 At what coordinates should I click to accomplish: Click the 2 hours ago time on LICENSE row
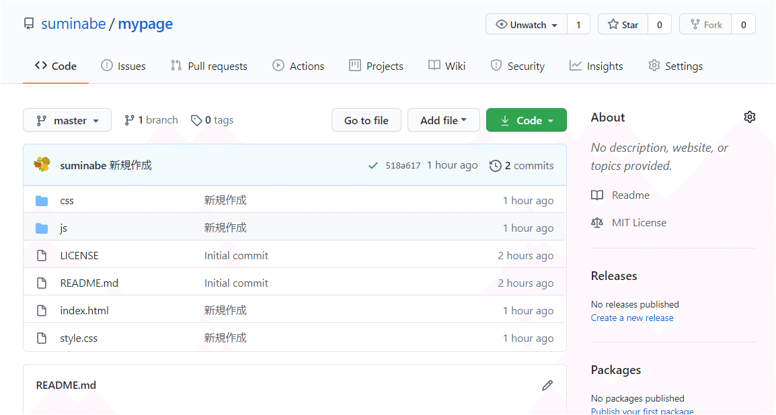point(526,255)
